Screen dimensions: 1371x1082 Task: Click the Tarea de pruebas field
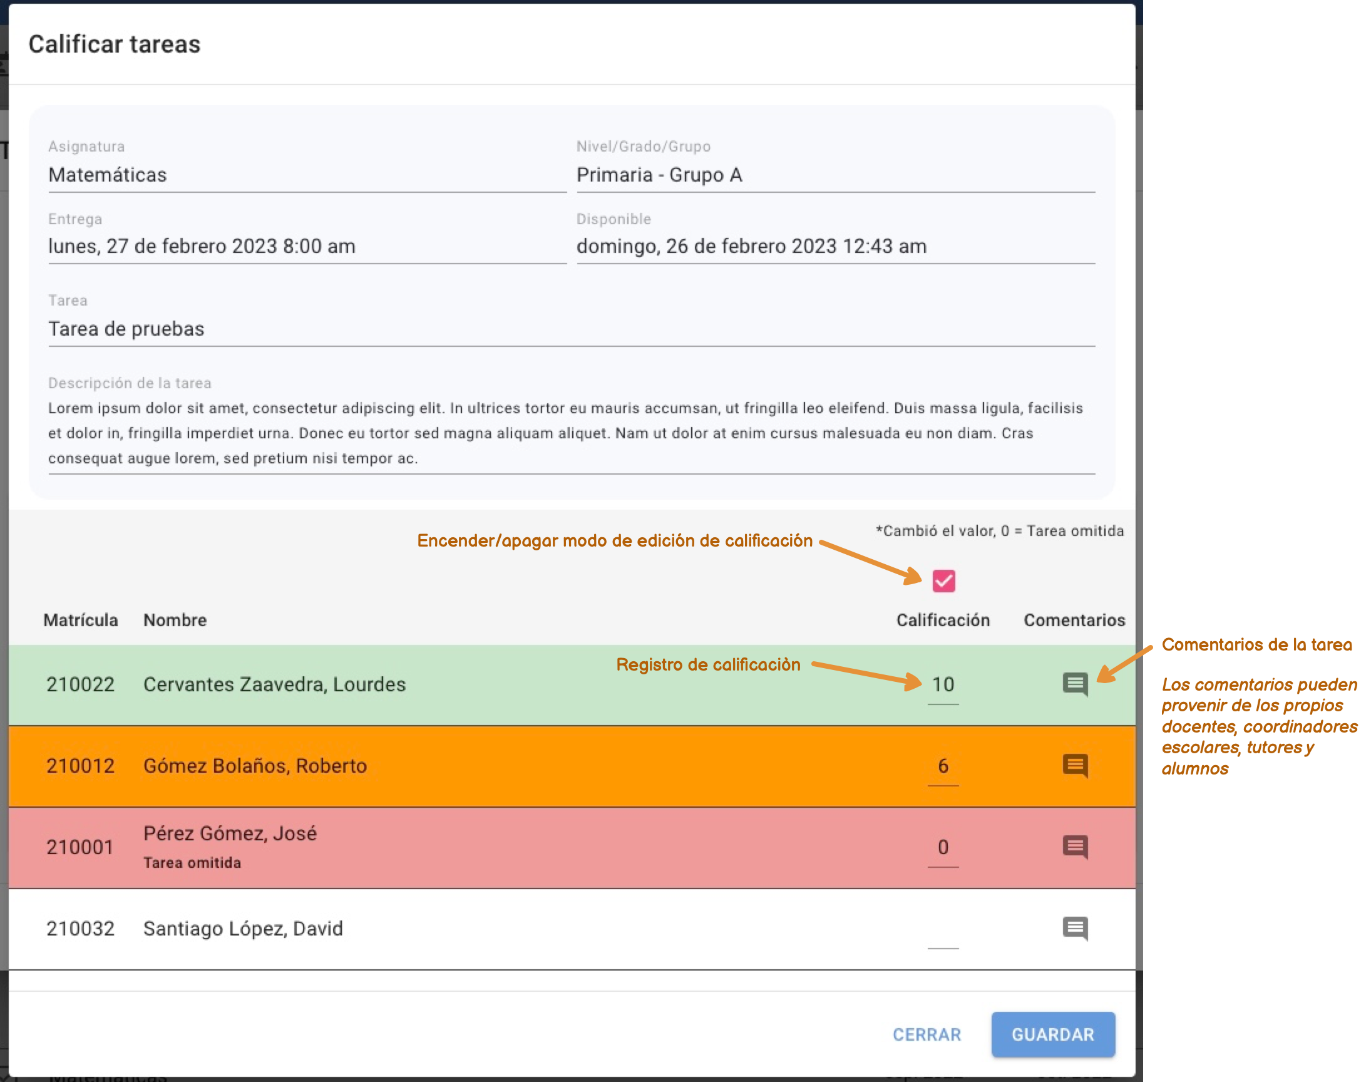click(570, 329)
